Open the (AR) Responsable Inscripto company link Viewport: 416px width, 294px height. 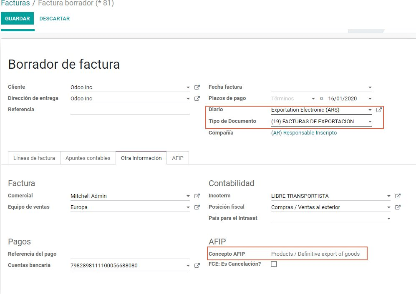pyautogui.click(x=304, y=133)
